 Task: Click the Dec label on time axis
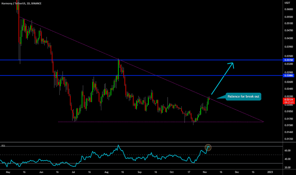[x=237, y=172]
